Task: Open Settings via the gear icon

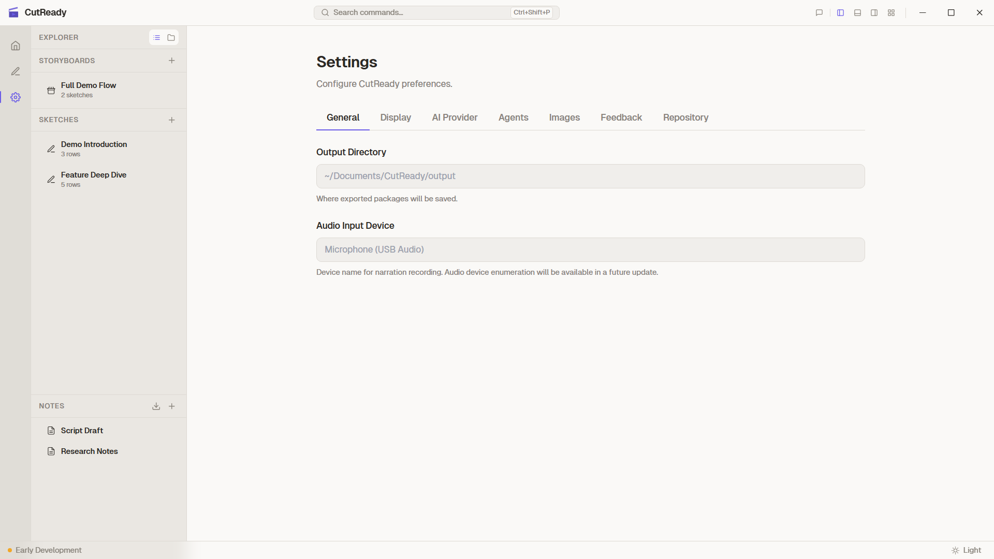Action: click(16, 97)
